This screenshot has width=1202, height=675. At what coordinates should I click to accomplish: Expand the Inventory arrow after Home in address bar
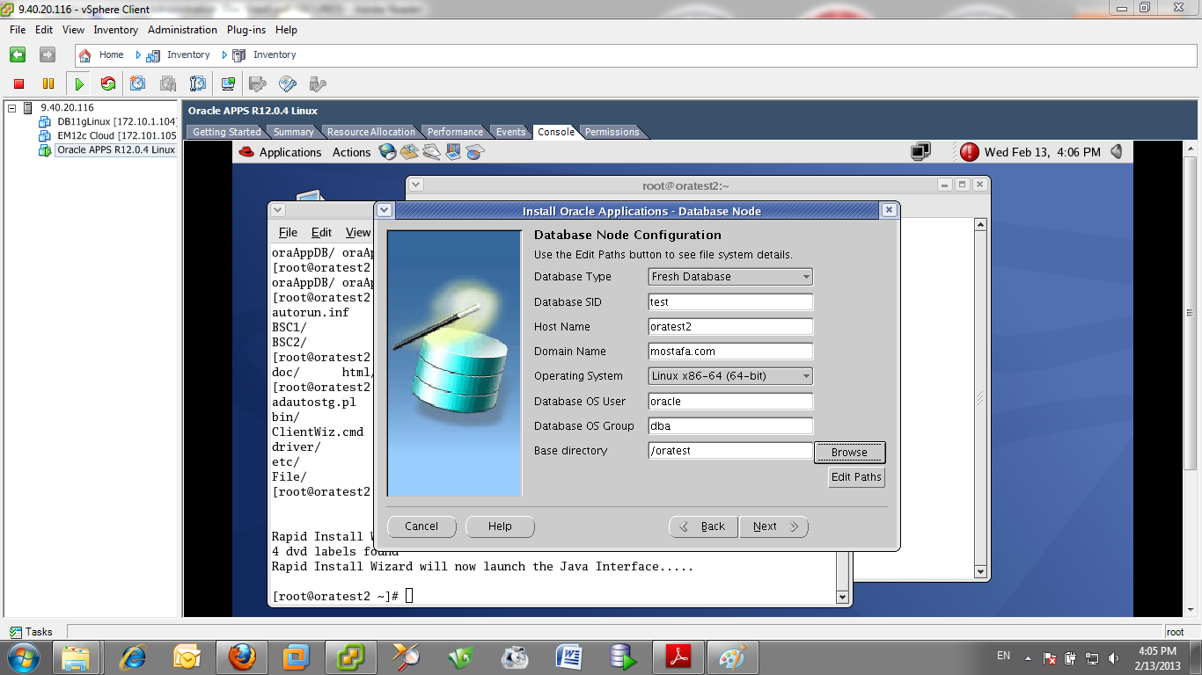click(x=138, y=54)
